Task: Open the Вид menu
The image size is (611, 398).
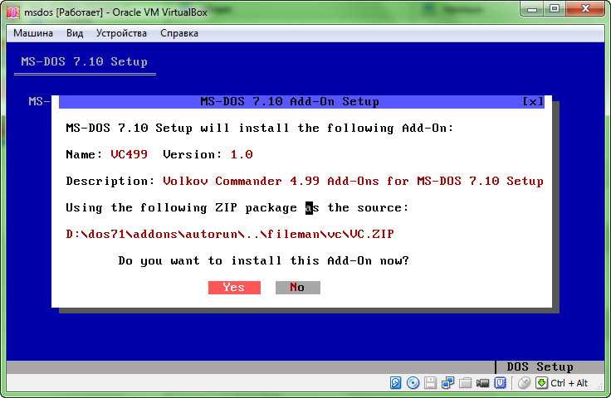Action: [x=75, y=33]
